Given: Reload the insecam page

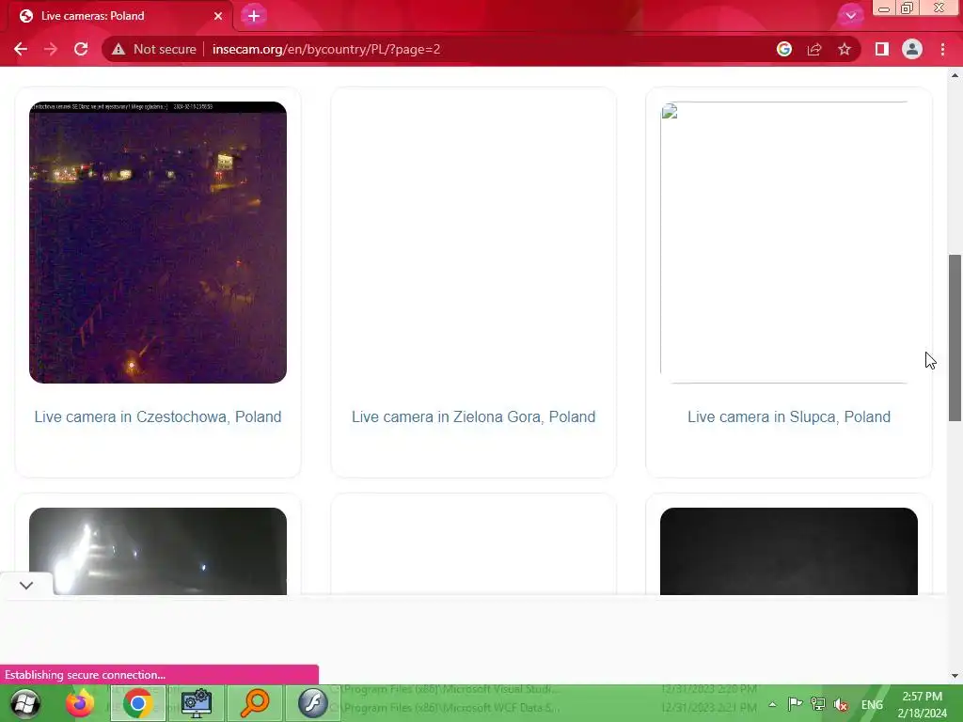Looking at the screenshot, I should [x=81, y=49].
